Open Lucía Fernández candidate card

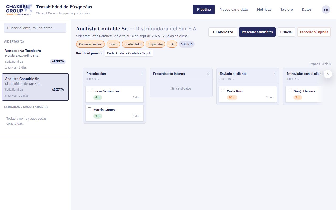tap(114, 94)
